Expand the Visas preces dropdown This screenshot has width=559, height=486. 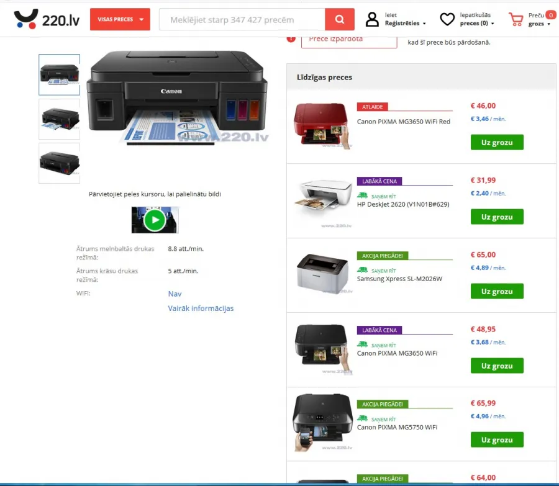click(x=120, y=19)
